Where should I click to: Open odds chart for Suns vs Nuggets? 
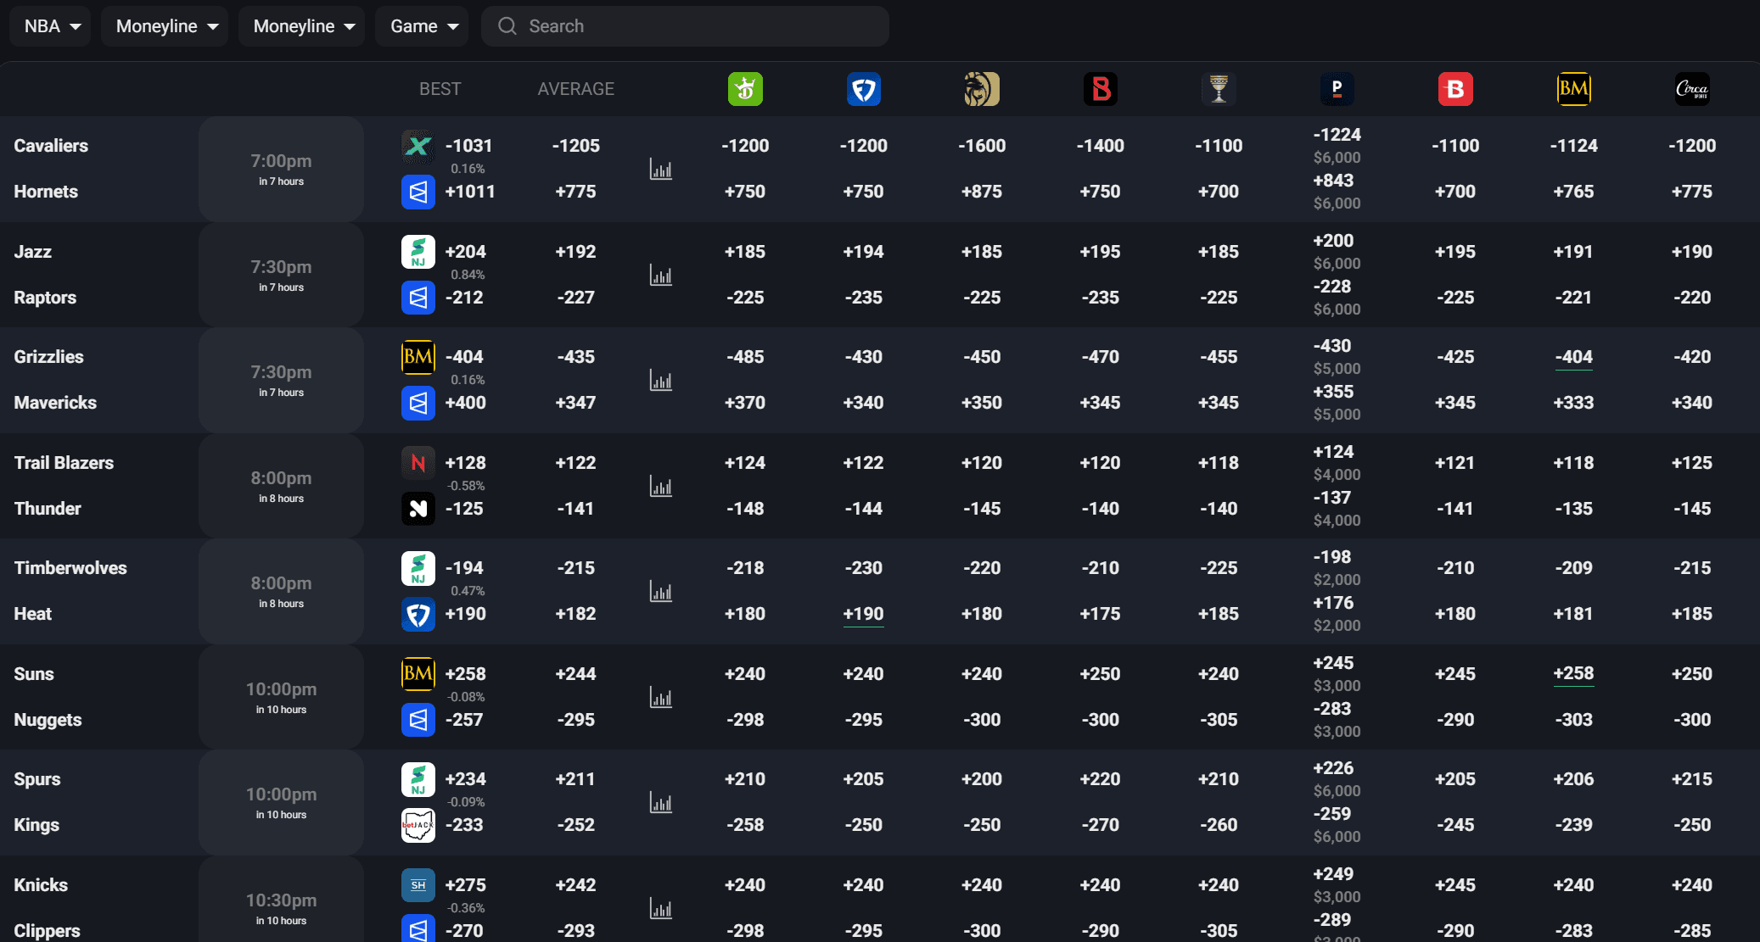coord(660,698)
